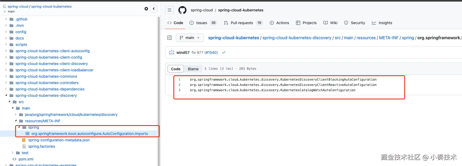Click the file tree vertical scrollbar

tap(159, 80)
